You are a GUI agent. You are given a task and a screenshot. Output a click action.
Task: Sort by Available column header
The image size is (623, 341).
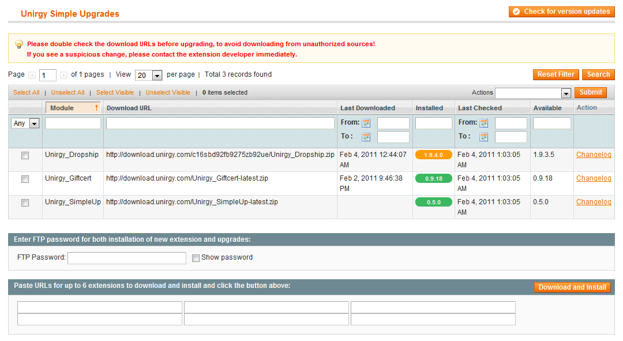pyautogui.click(x=547, y=108)
